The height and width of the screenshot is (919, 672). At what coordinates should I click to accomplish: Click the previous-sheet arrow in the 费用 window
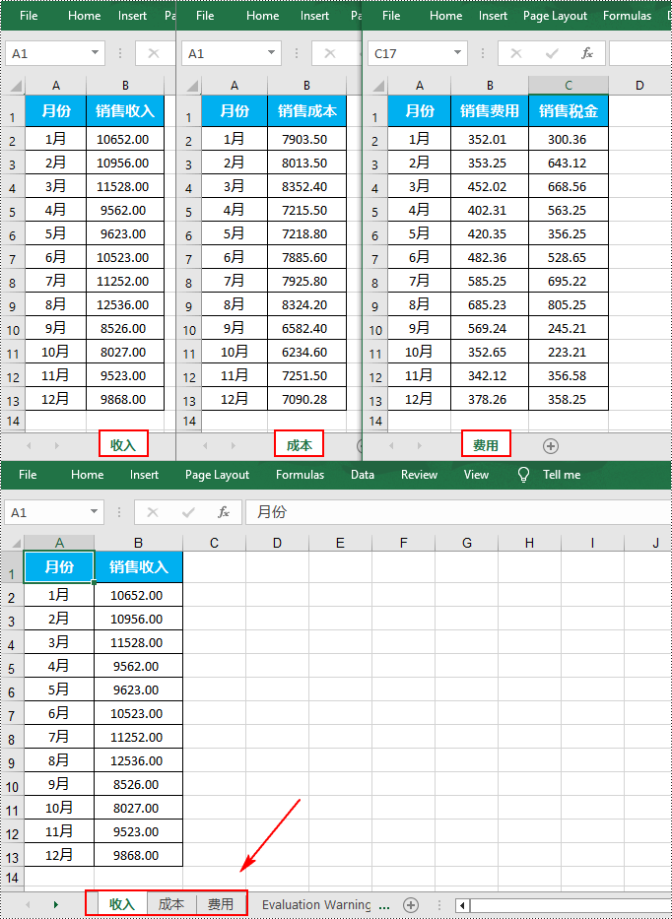(391, 446)
